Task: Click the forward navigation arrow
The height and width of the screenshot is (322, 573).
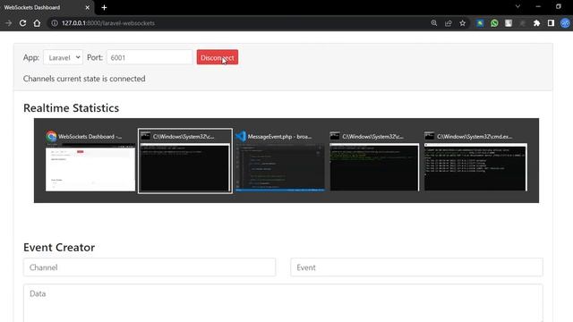Action: pos(8,23)
